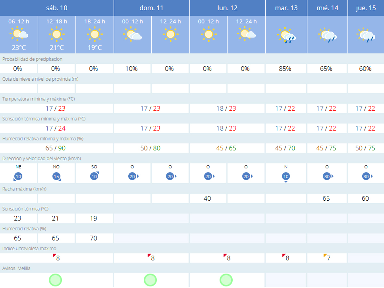Click the NO wind 15 km/h indicator

56,176
